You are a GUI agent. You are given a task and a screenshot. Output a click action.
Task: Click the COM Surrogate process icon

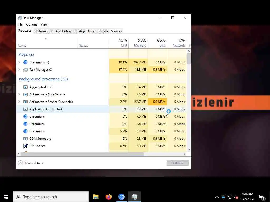coord(26,139)
